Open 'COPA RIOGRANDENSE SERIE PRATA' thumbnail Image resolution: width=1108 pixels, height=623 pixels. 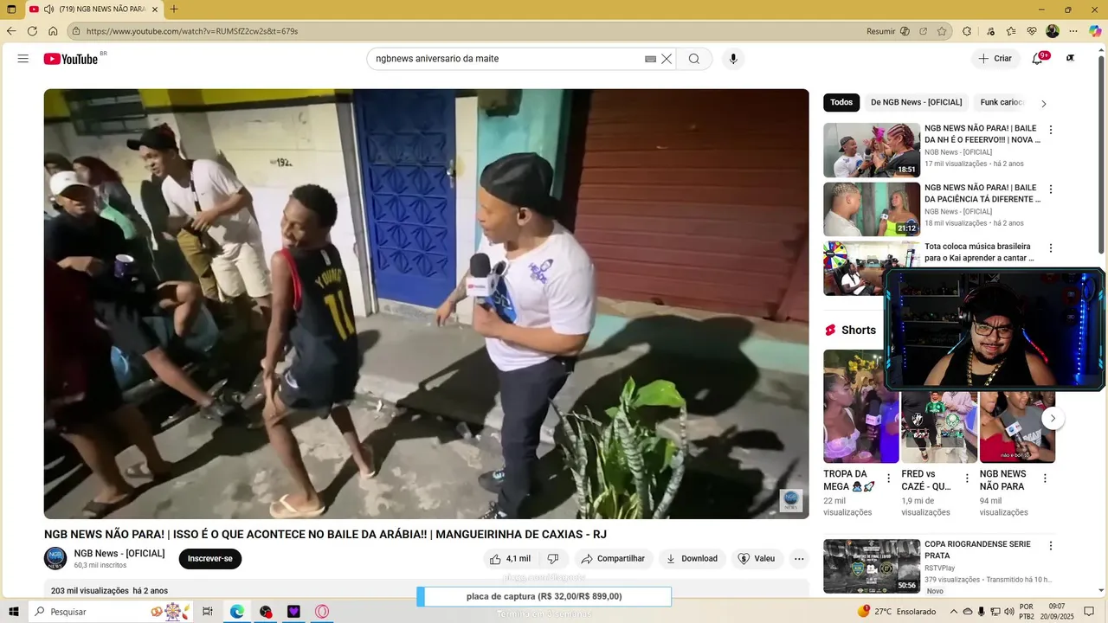[x=872, y=566]
